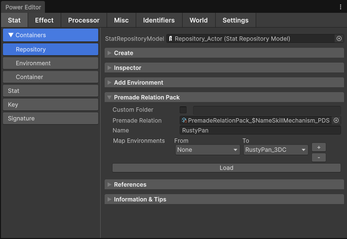Select Repository in the sidebar
Screen dimensions: 347x239
click(50, 49)
